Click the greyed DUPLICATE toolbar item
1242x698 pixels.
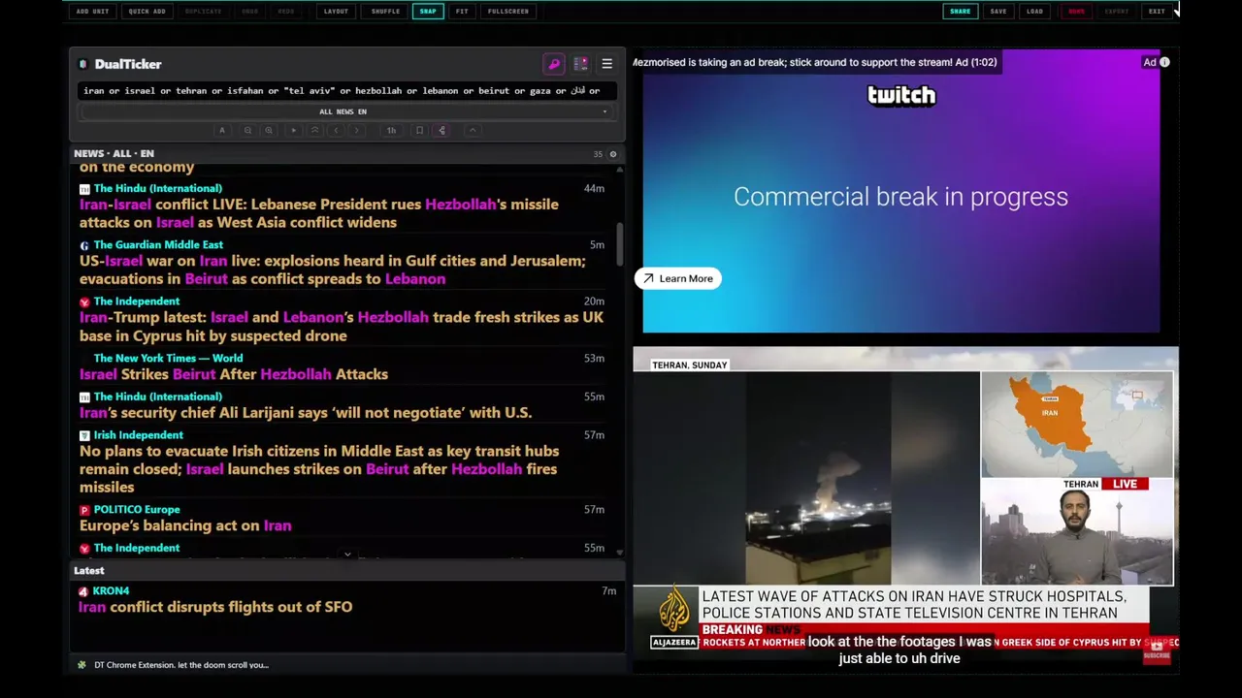click(x=203, y=11)
